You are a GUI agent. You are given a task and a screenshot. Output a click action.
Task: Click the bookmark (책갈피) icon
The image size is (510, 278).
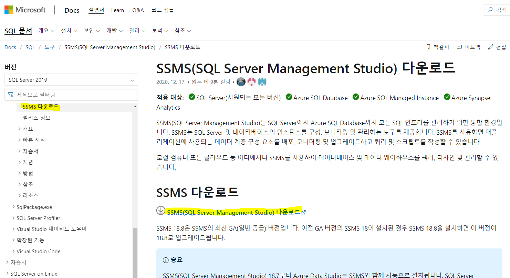tap(428, 47)
